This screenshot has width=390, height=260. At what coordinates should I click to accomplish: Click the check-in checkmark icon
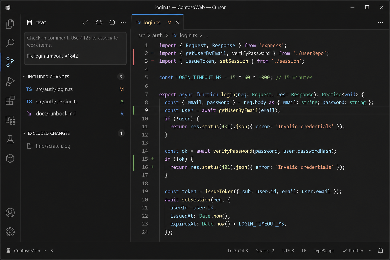point(85,23)
